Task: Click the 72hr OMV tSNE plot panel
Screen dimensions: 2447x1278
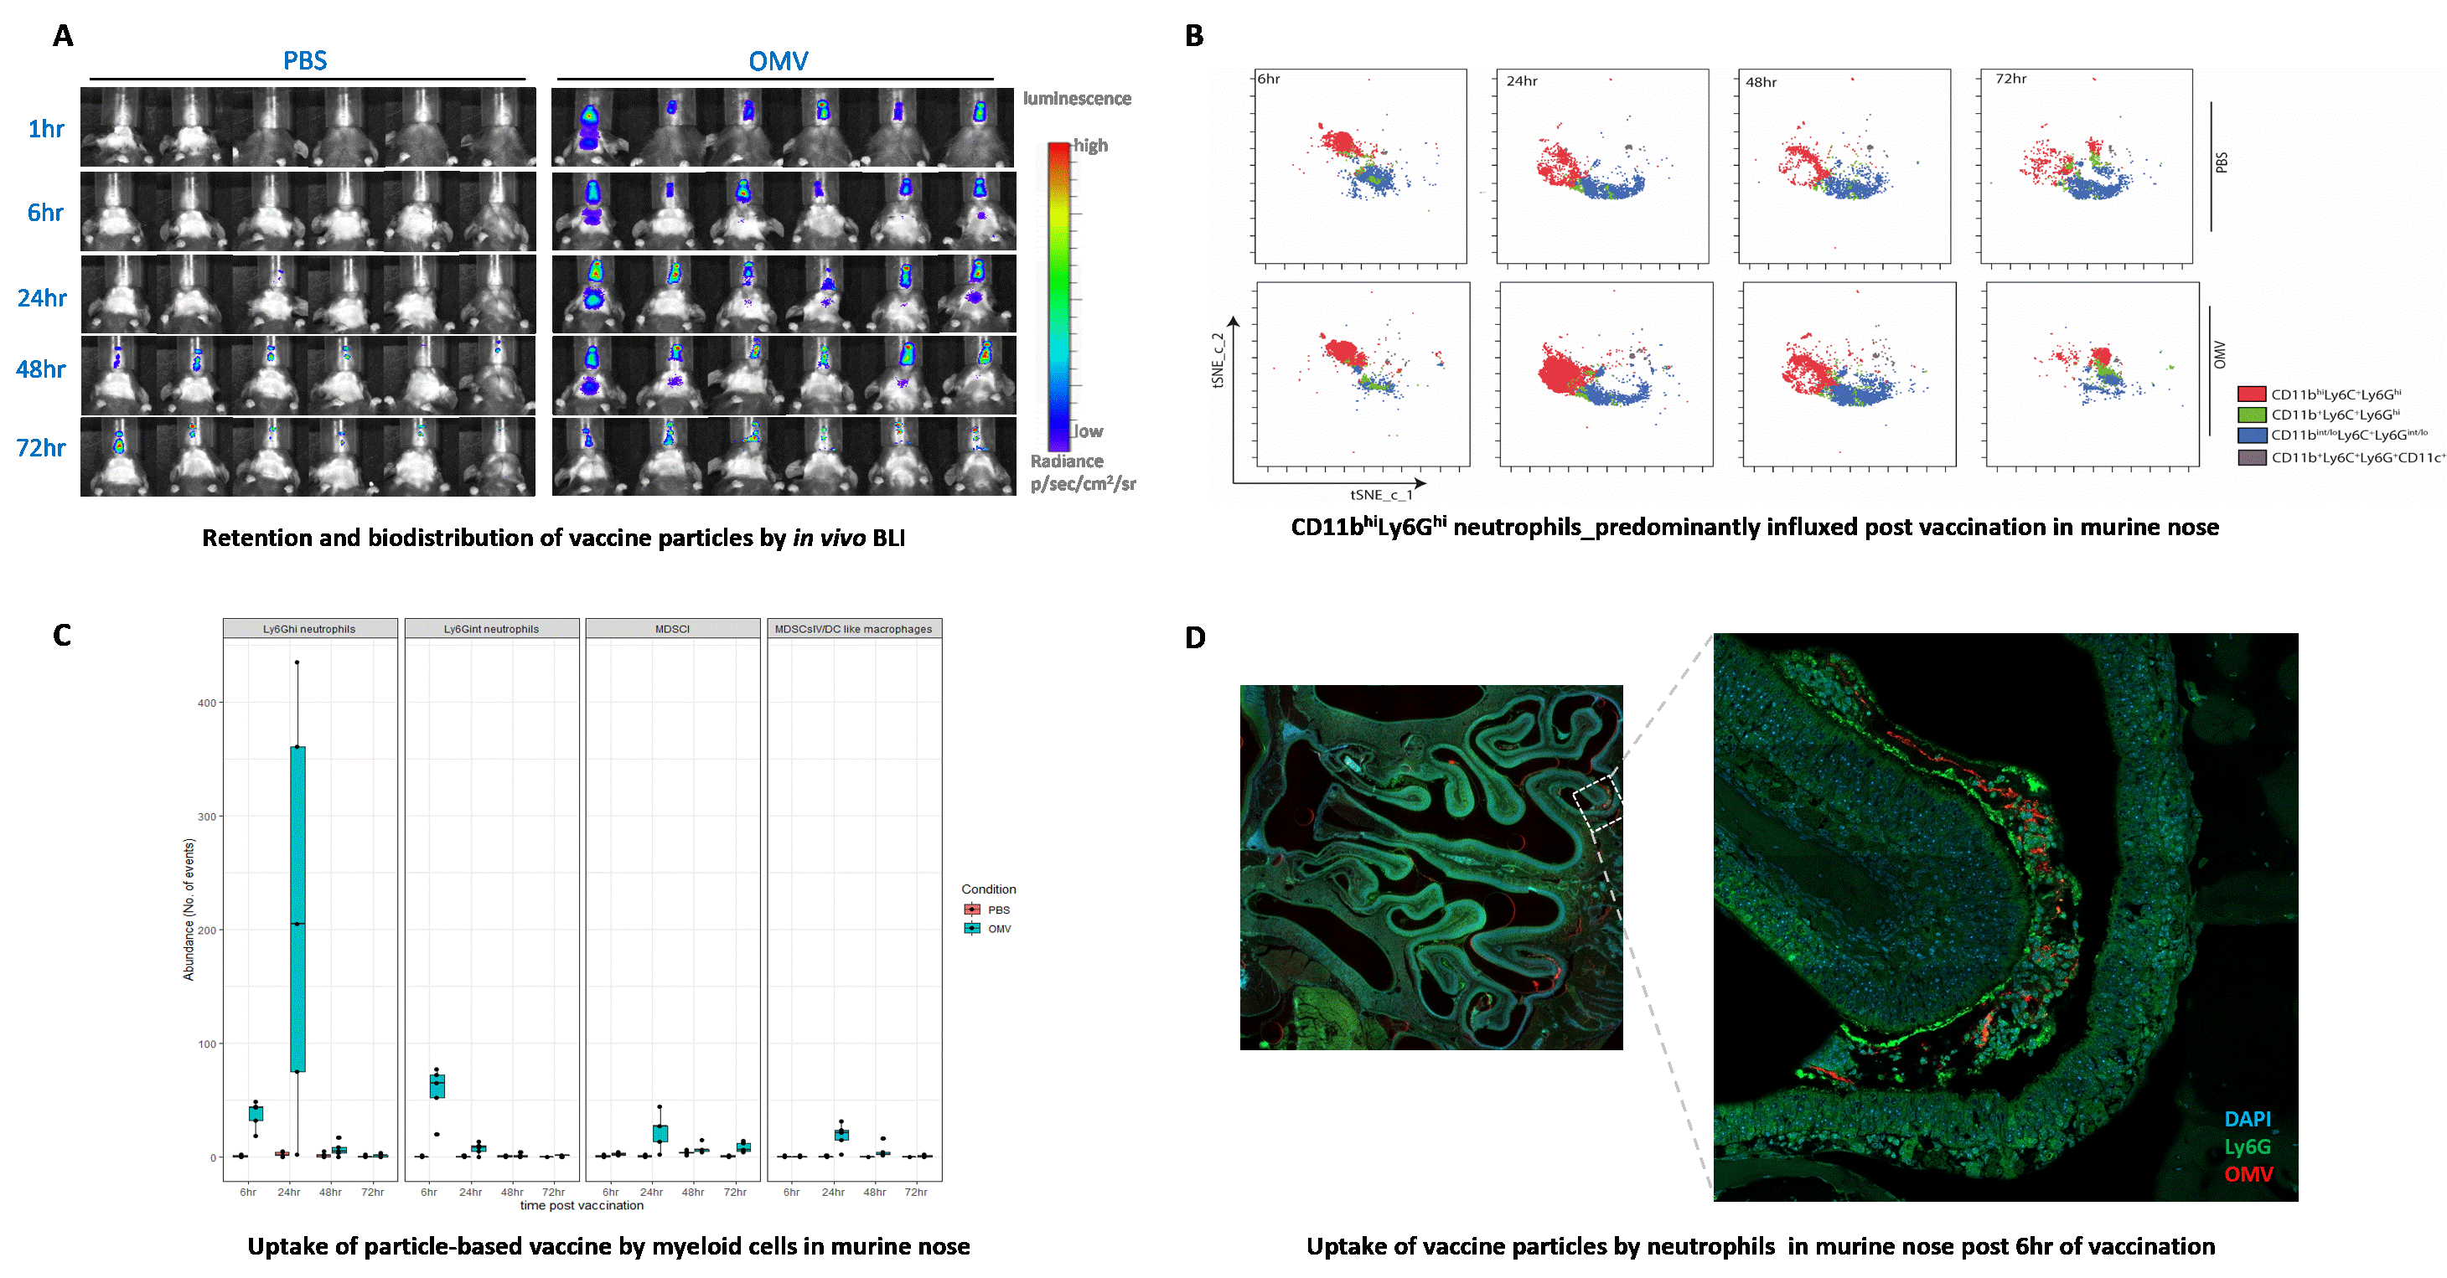Action: tap(2092, 374)
